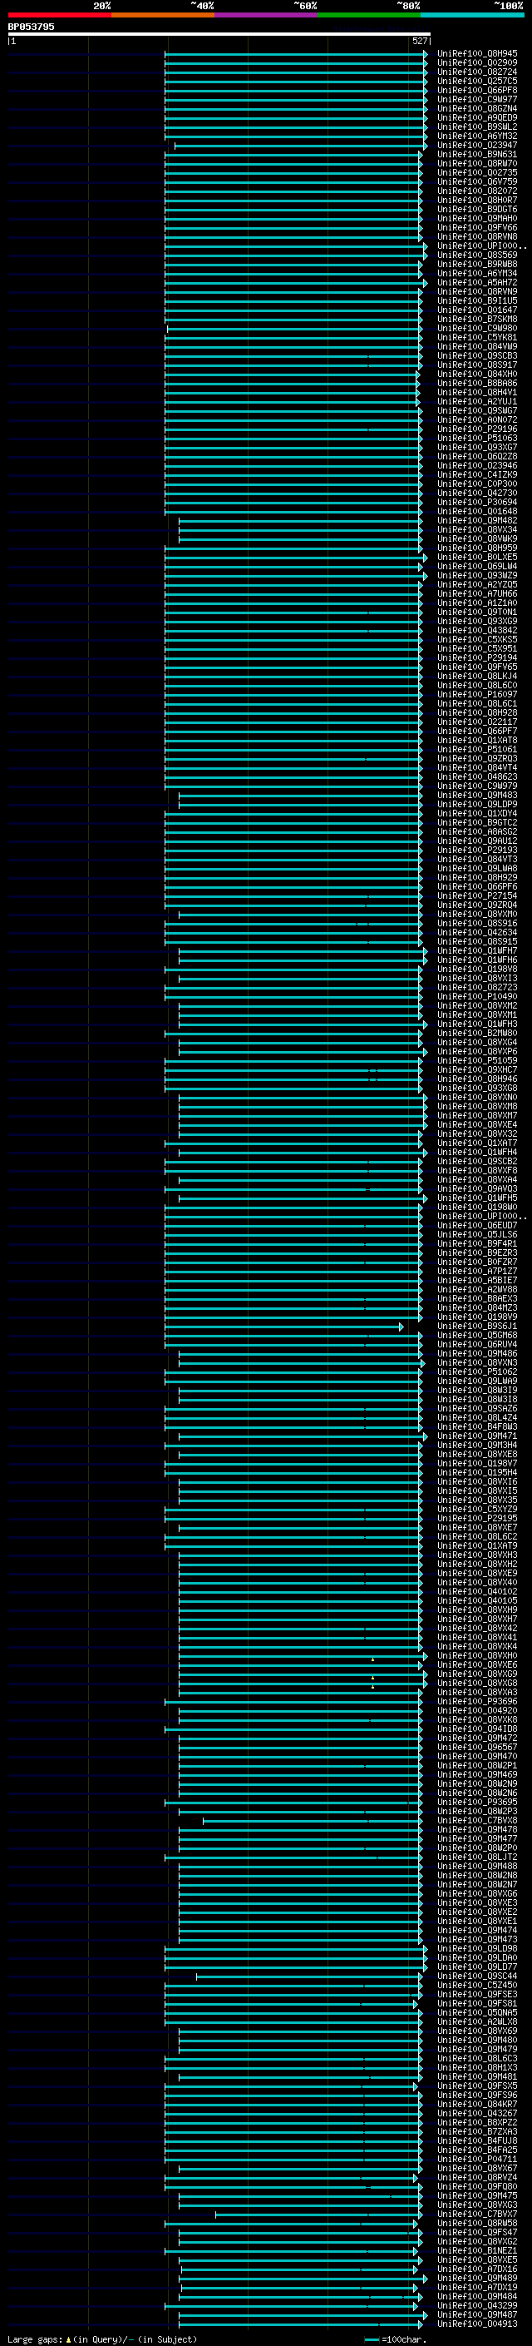Choose the UniRef100_Q8RVZ4 label
This screenshot has height=2346, width=532.
coord(477,2176)
